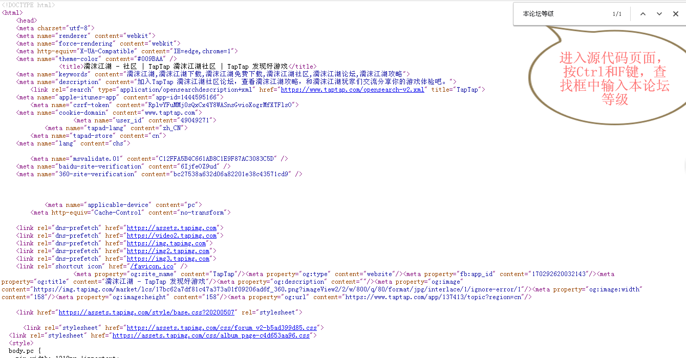Click the applicable-device pc meta line

(123, 205)
